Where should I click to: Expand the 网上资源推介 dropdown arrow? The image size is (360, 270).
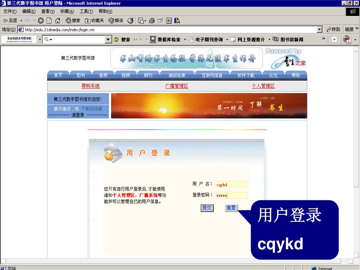[269, 39]
